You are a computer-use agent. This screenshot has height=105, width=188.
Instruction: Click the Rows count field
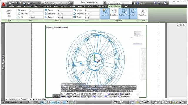click(x=65, y=10)
